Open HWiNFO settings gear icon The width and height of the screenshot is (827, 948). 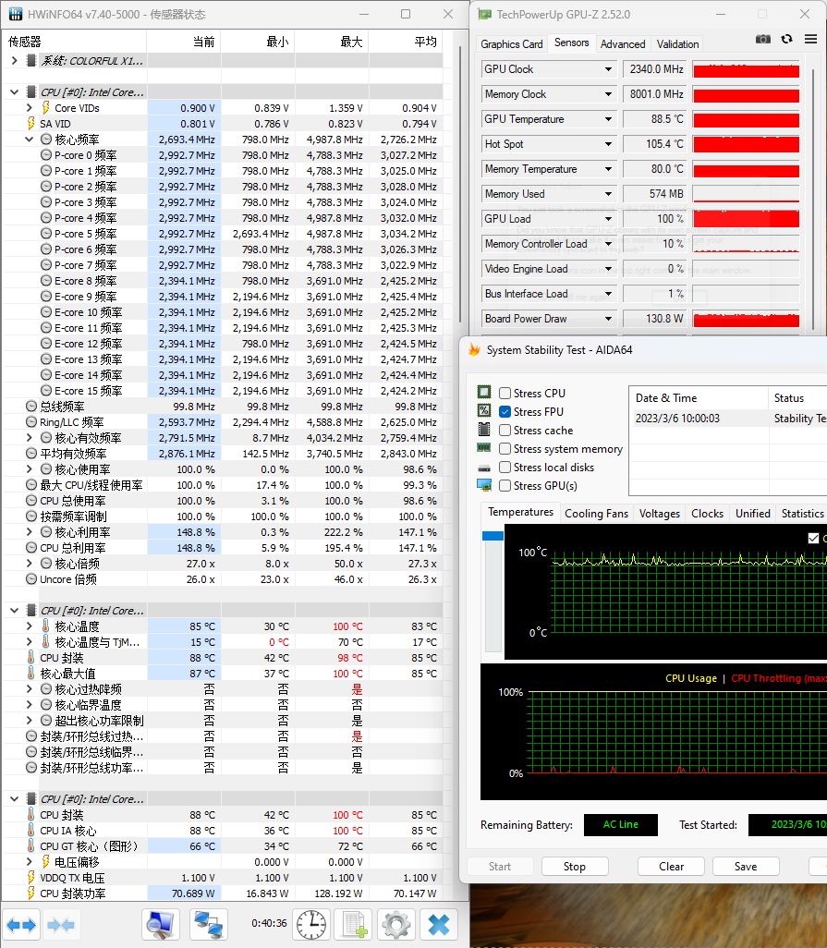(x=396, y=925)
